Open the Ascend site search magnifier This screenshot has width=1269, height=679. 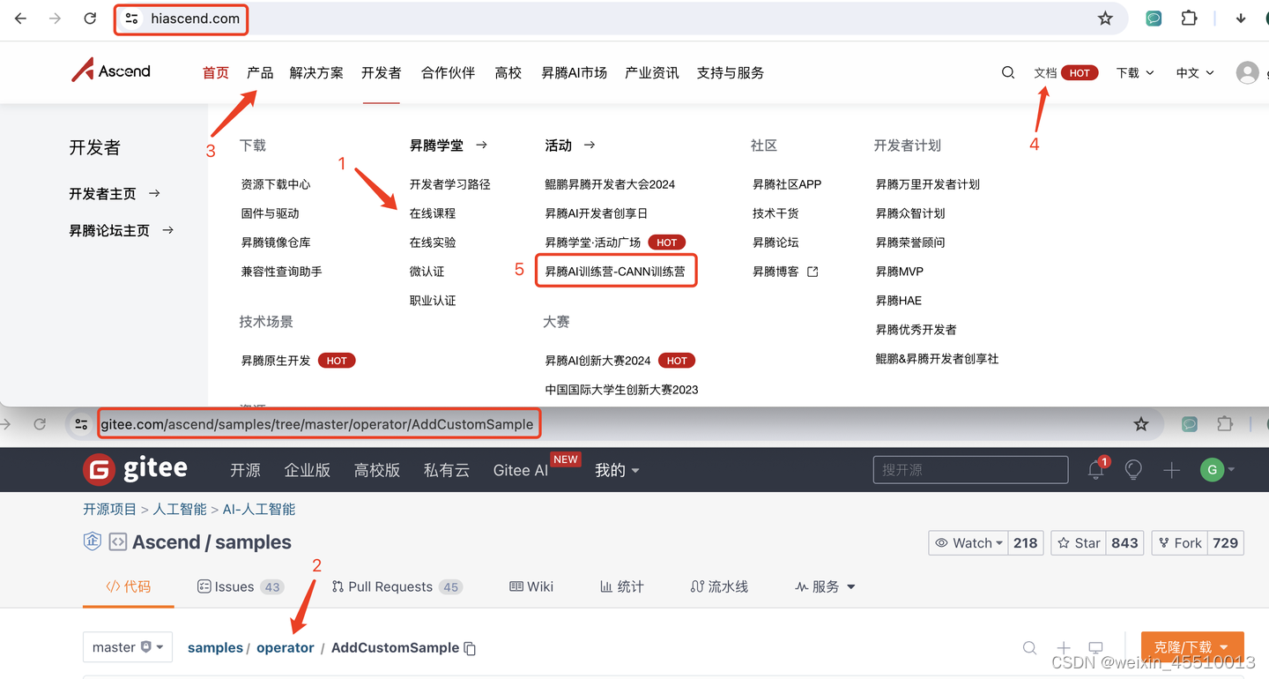coord(1008,73)
